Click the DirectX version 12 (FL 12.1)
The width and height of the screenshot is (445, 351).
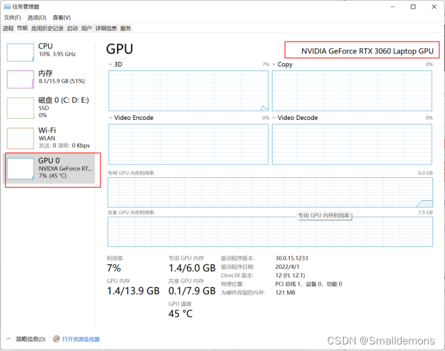click(x=290, y=275)
